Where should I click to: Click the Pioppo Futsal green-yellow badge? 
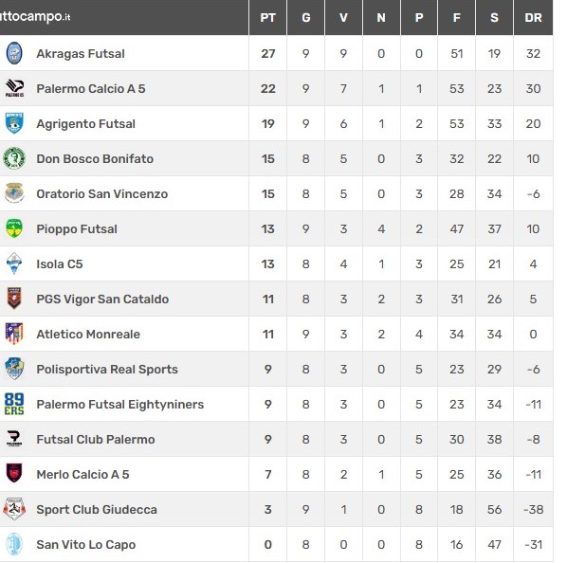[x=14, y=228]
